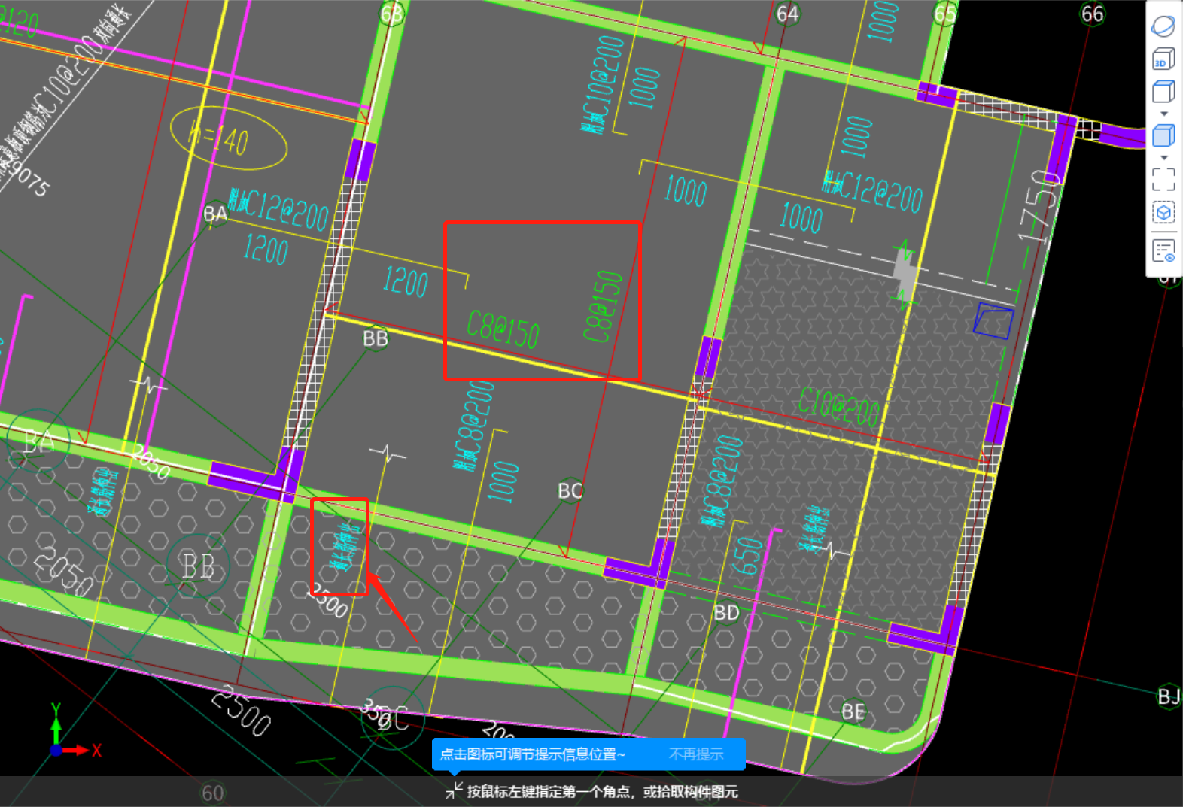Select the BB axis node label
The image size is (1183, 807).
pyautogui.click(x=376, y=338)
